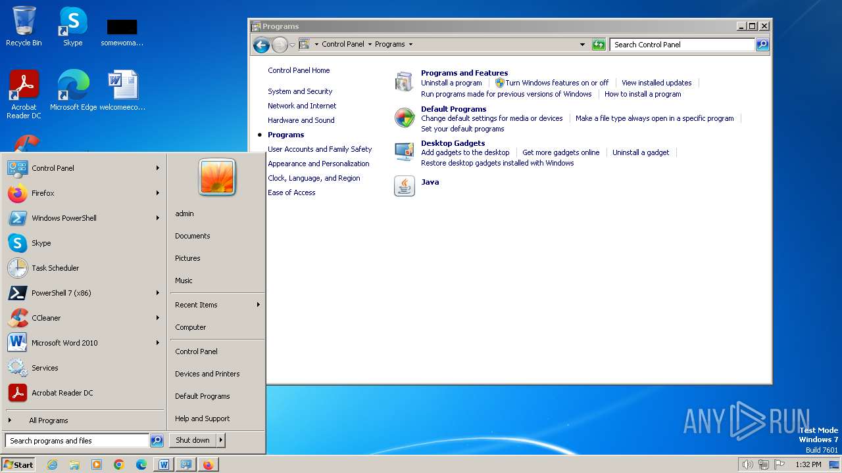Screen dimensions: 842x473
Task: Switch to Word on the taskbar
Action: click(x=164, y=464)
